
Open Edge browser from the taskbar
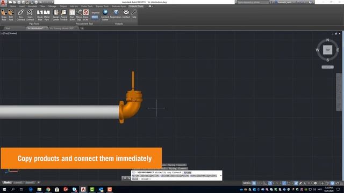[31, 189]
